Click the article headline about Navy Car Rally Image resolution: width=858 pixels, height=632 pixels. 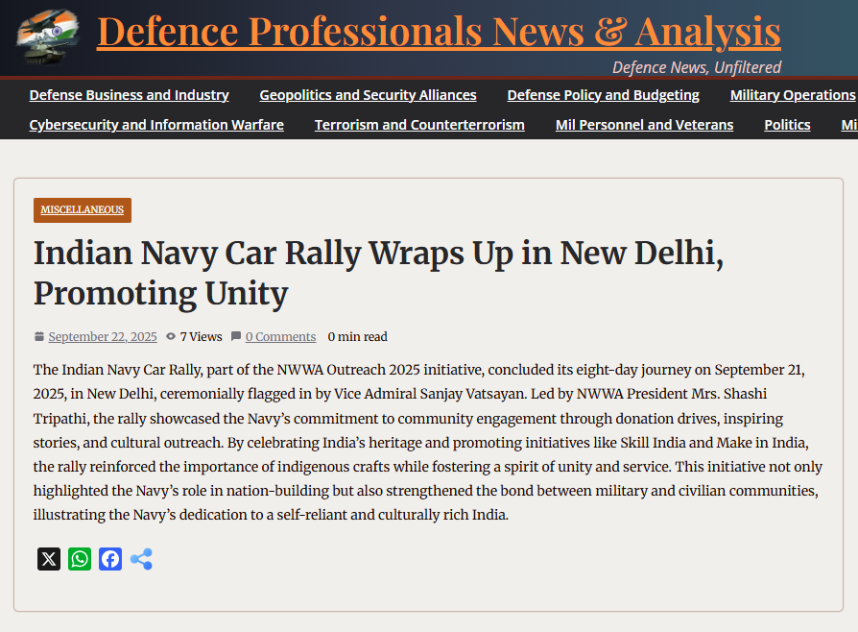click(379, 274)
